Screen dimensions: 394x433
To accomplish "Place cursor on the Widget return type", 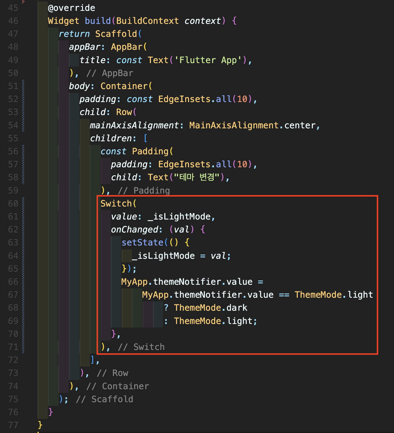I will 64,21.
